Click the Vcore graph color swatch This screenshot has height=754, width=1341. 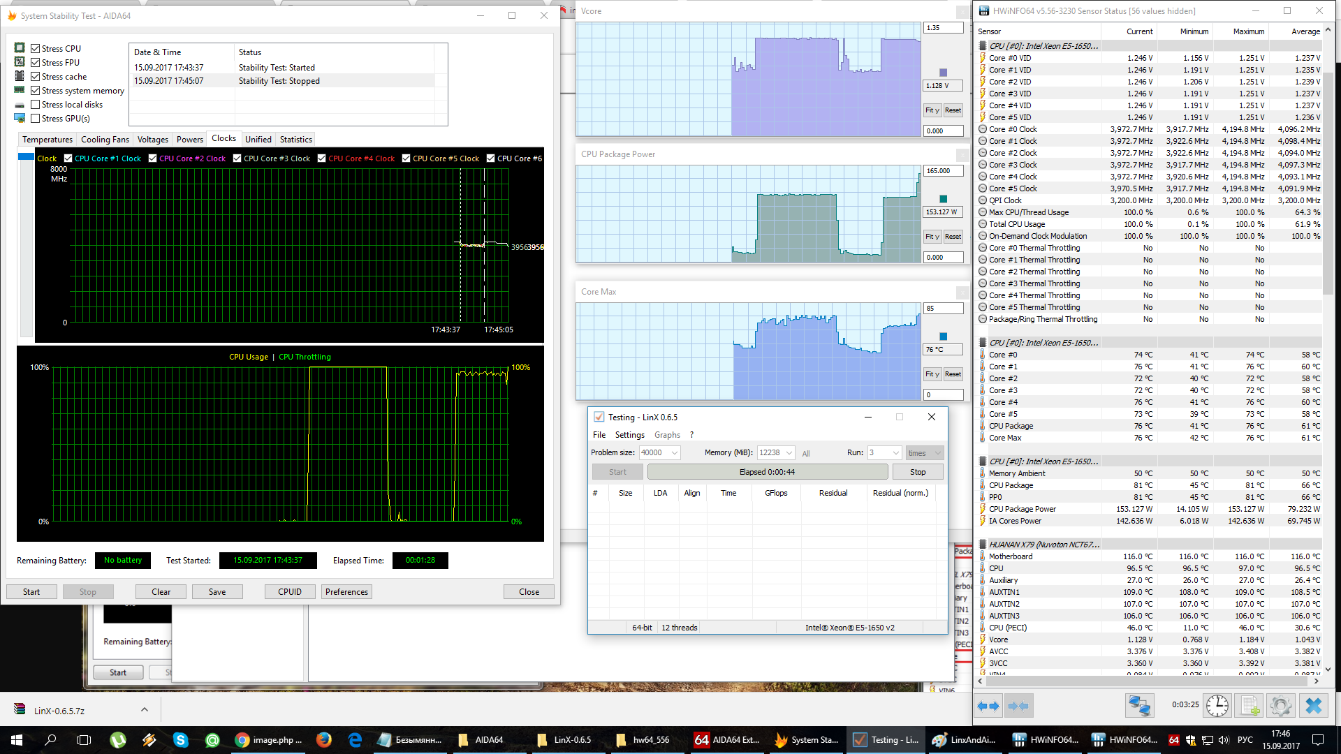point(943,73)
